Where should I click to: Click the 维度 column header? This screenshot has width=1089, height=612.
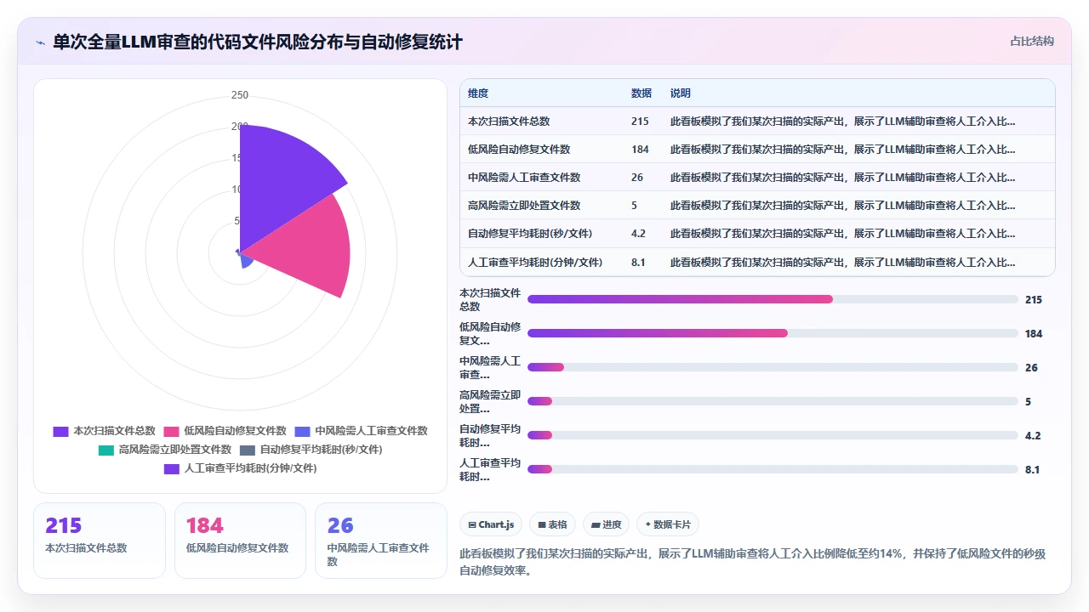pos(478,93)
